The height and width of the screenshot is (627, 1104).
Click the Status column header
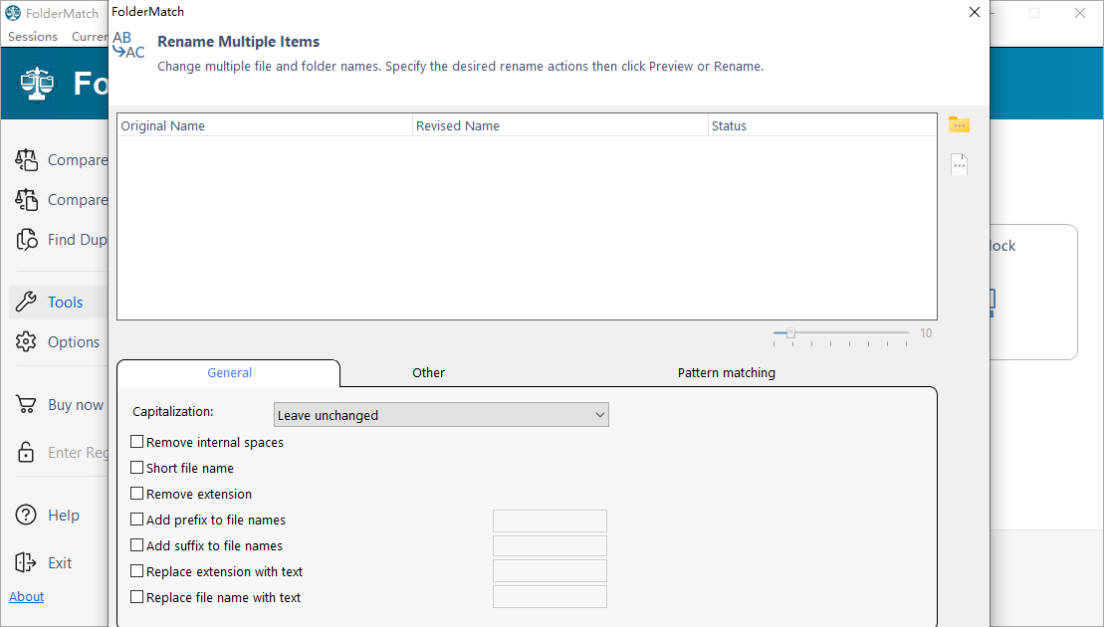(x=822, y=125)
